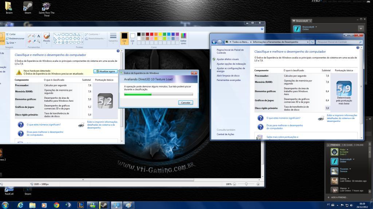
Task: Open the Saints Row The Third desktop shortcut
Action: click(x=46, y=9)
